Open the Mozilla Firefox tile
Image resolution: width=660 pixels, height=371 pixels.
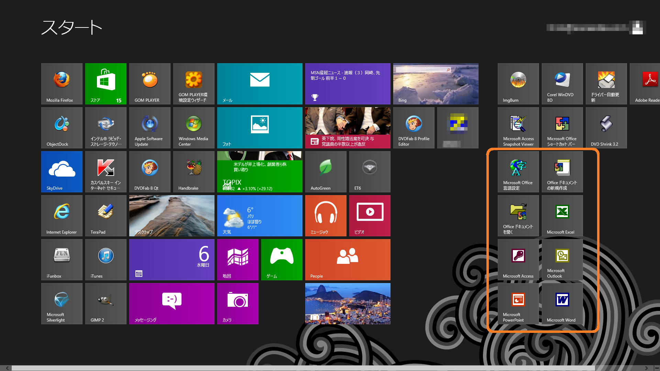[x=62, y=83]
